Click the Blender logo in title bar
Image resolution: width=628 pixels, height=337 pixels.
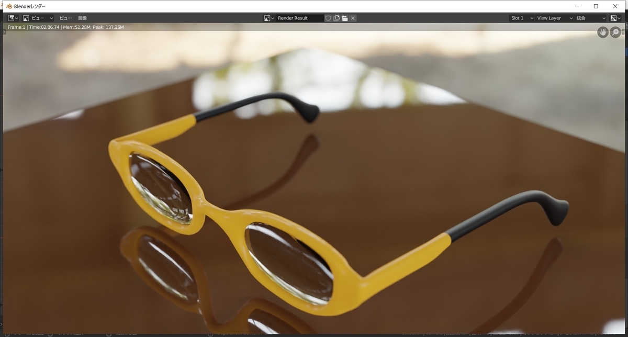point(9,6)
